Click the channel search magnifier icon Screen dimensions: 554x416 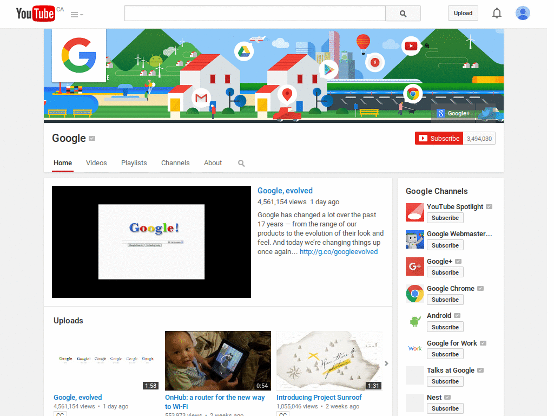coord(241,163)
